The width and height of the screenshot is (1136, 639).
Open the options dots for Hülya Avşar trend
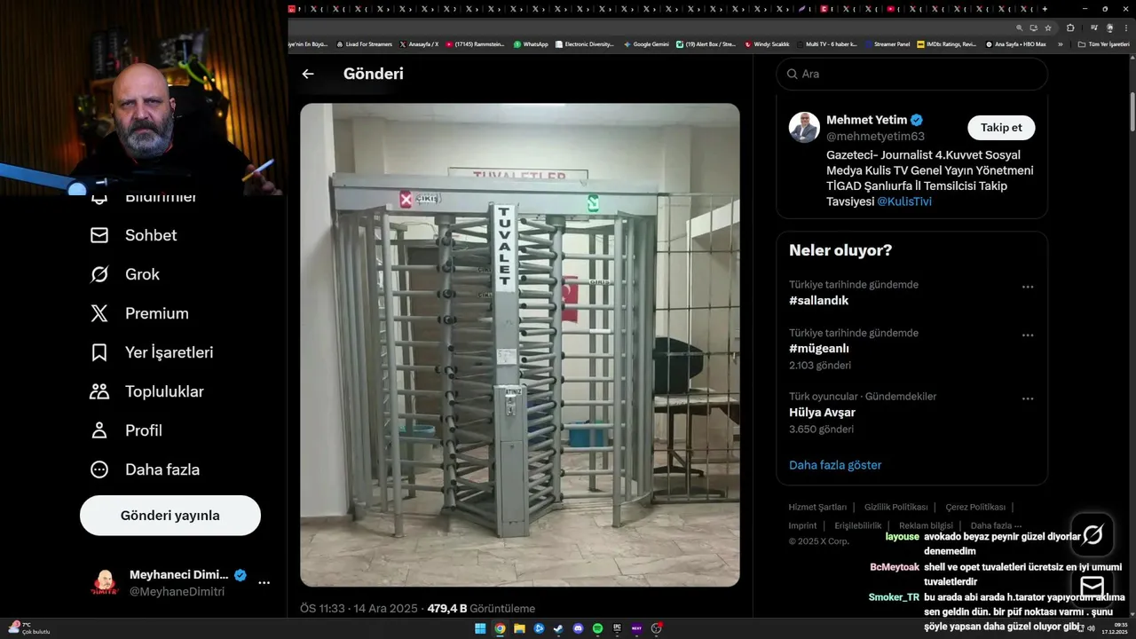(1028, 398)
